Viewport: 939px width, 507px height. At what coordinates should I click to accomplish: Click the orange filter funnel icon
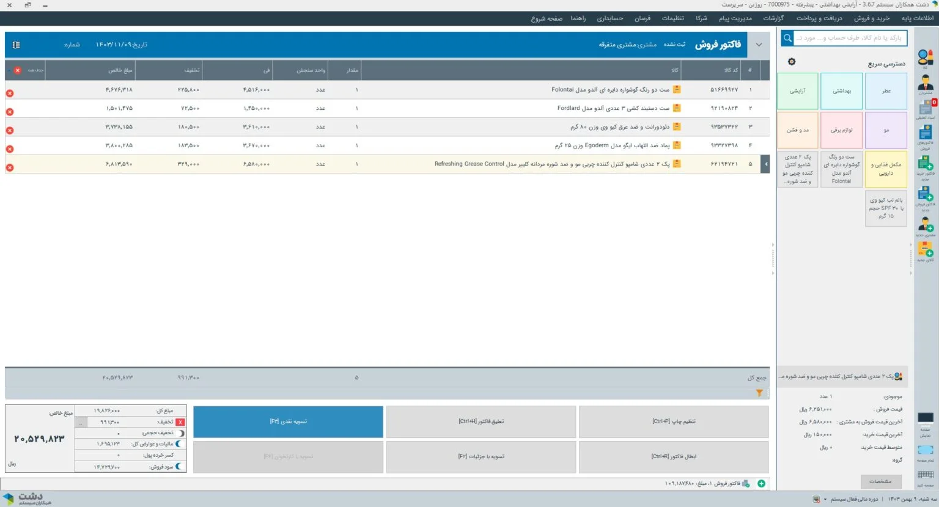[x=759, y=393]
